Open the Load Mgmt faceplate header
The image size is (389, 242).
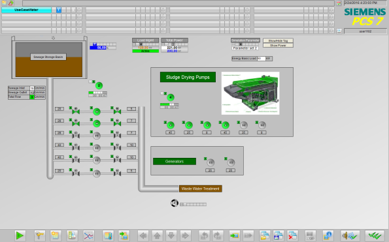click(145, 40)
